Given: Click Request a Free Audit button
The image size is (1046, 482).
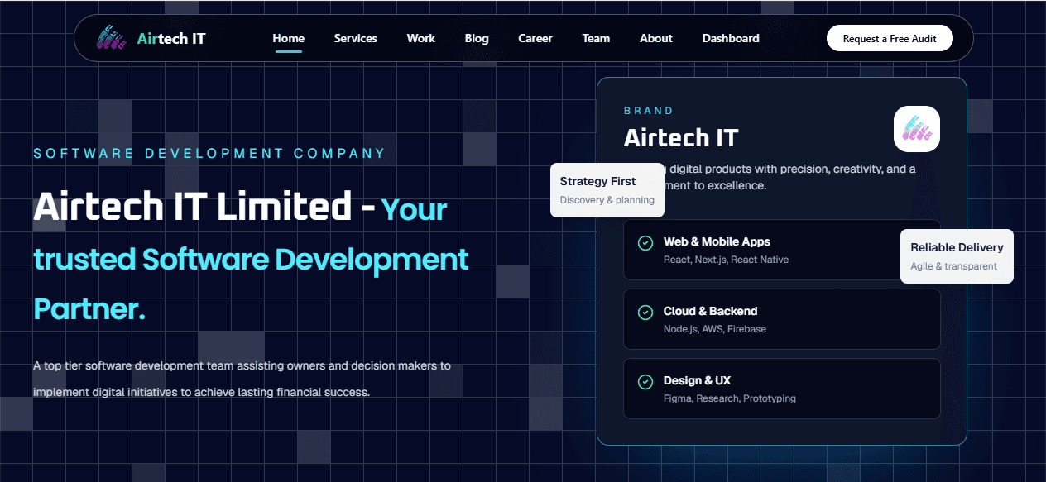Looking at the screenshot, I should [x=890, y=38].
